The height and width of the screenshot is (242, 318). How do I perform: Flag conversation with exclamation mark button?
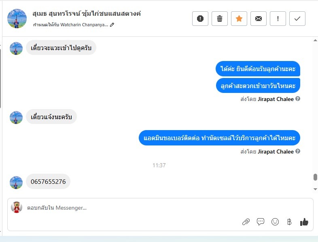click(x=278, y=19)
